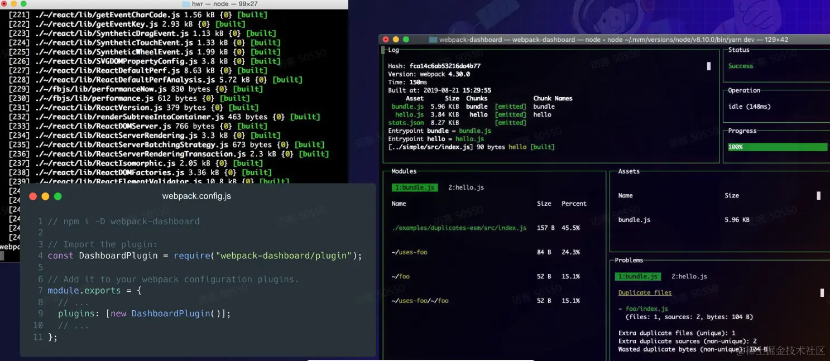
Task: Click terminal line [231] ReactVersion.js
Action: (133, 107)
